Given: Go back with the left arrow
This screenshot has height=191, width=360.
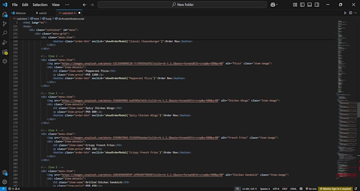Looking at the screenshot, I should point(85,5).
